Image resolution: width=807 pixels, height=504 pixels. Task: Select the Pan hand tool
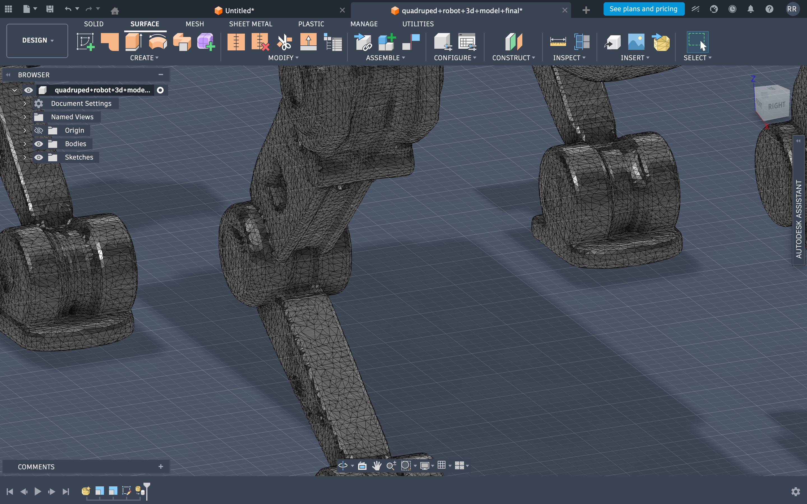coord(377,465)
